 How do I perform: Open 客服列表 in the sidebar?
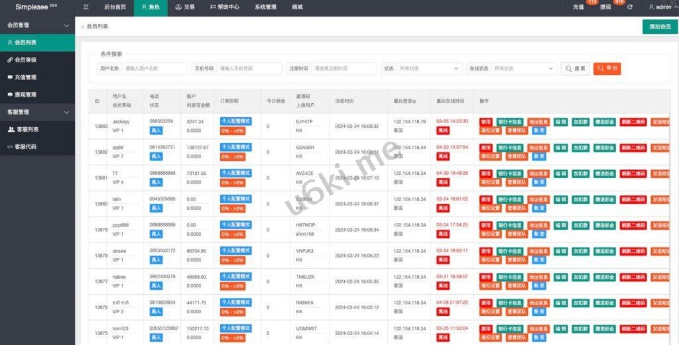pos(27,129)
